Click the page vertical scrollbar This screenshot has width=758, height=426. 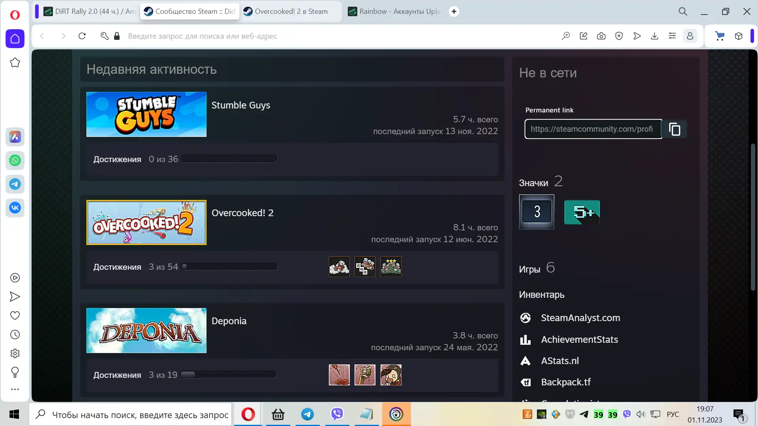click(x=752, y=217)
